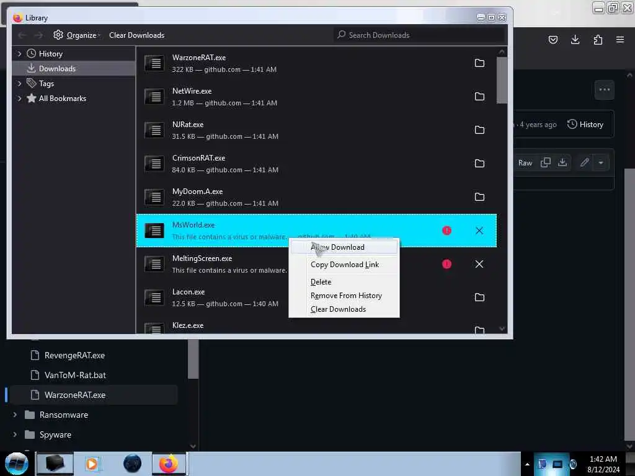Open the Windows Start orb
635x476 pixels.
tap(16, 464)
